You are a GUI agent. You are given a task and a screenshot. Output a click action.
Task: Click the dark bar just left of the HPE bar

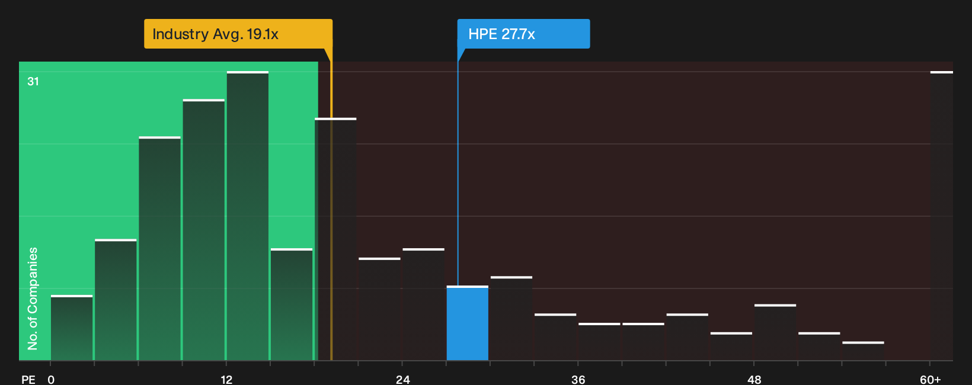point(424,304)
